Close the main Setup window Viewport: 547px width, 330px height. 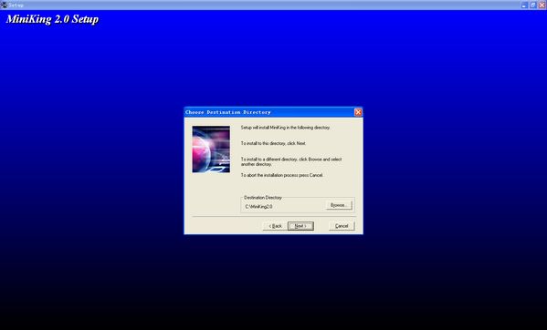coord(542,5)
